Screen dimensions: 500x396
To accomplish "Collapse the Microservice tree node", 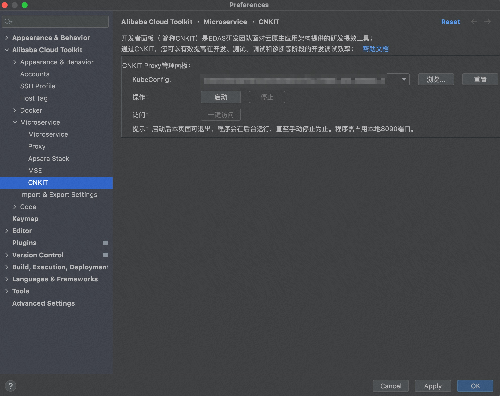I will click(15, 122).
